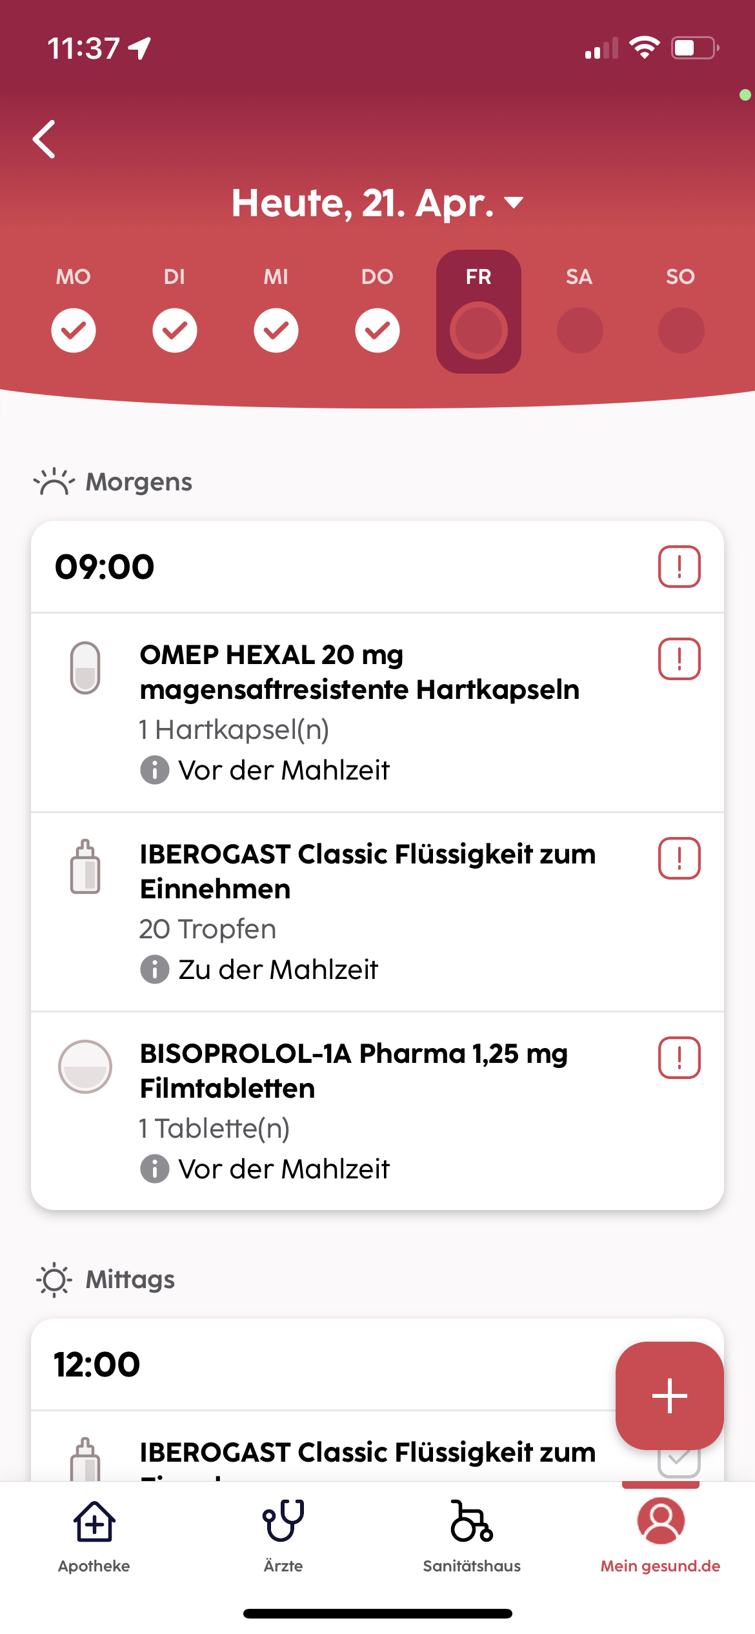Select Sunday (SO) day circle
The height and width of the screenshot is (1634, 755).
pos(681,330)
